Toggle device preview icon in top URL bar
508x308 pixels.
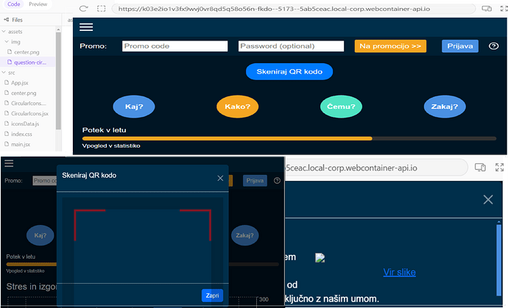pos(487,9)
